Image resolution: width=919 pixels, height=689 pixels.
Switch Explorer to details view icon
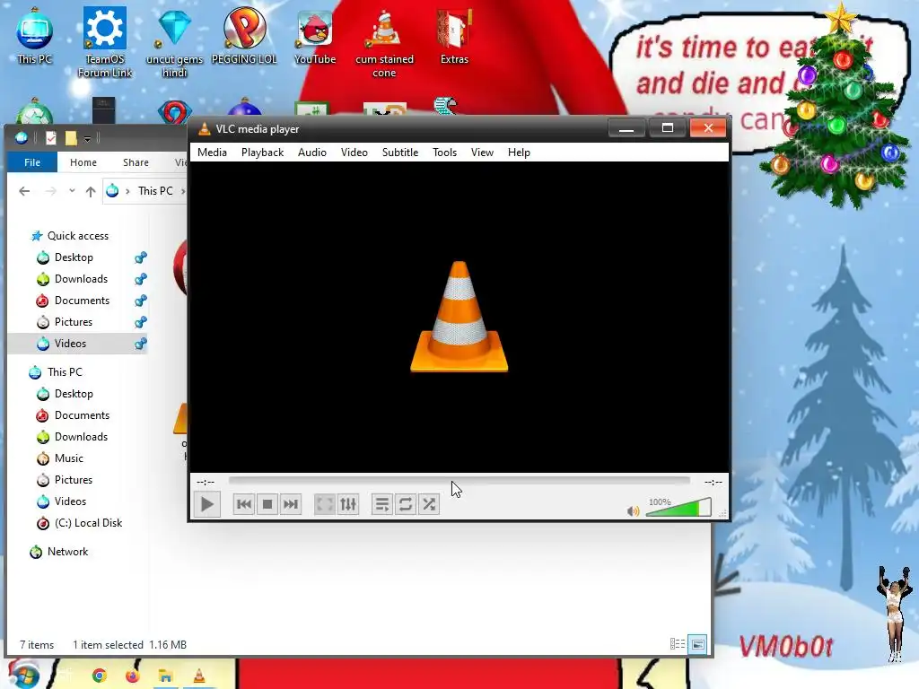point(678,644)
